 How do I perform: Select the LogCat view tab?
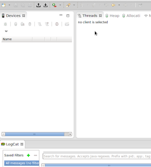12,144
